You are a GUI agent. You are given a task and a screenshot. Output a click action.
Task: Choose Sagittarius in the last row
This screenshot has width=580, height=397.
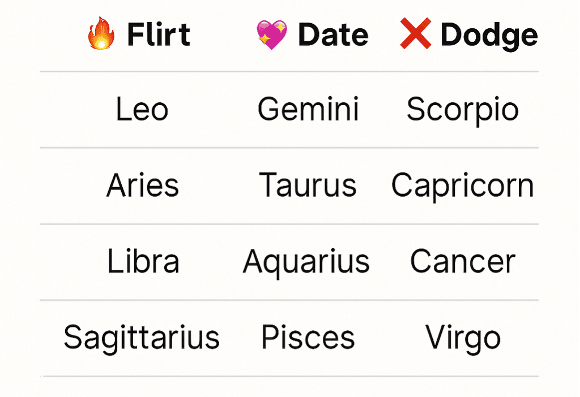pos(142,338)
